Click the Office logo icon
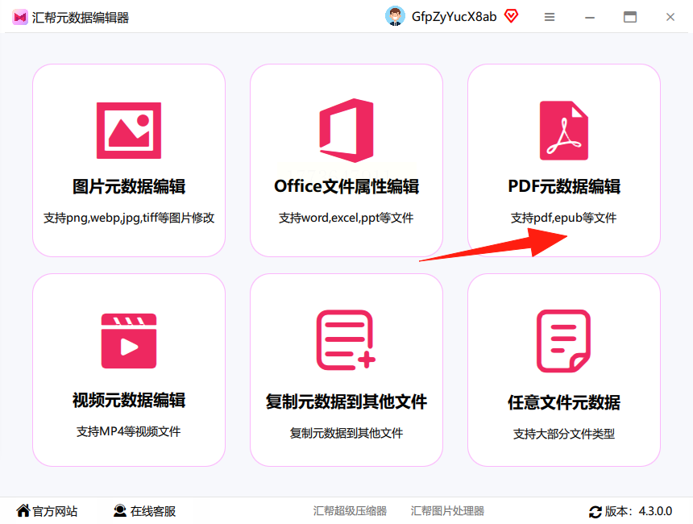The width and height of the screenshot is (693, 524). 346,131
